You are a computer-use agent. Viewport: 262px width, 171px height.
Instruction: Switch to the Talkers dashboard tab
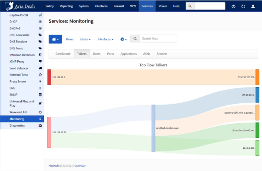(x=82, y=54)
